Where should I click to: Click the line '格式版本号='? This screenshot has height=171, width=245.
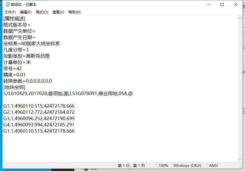[x=17, y=25]
